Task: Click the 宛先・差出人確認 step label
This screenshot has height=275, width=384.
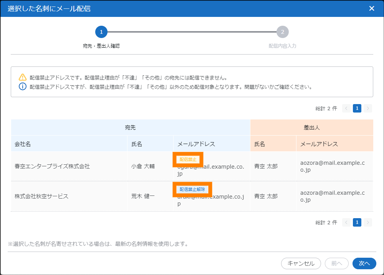Action: click(101, 46)
